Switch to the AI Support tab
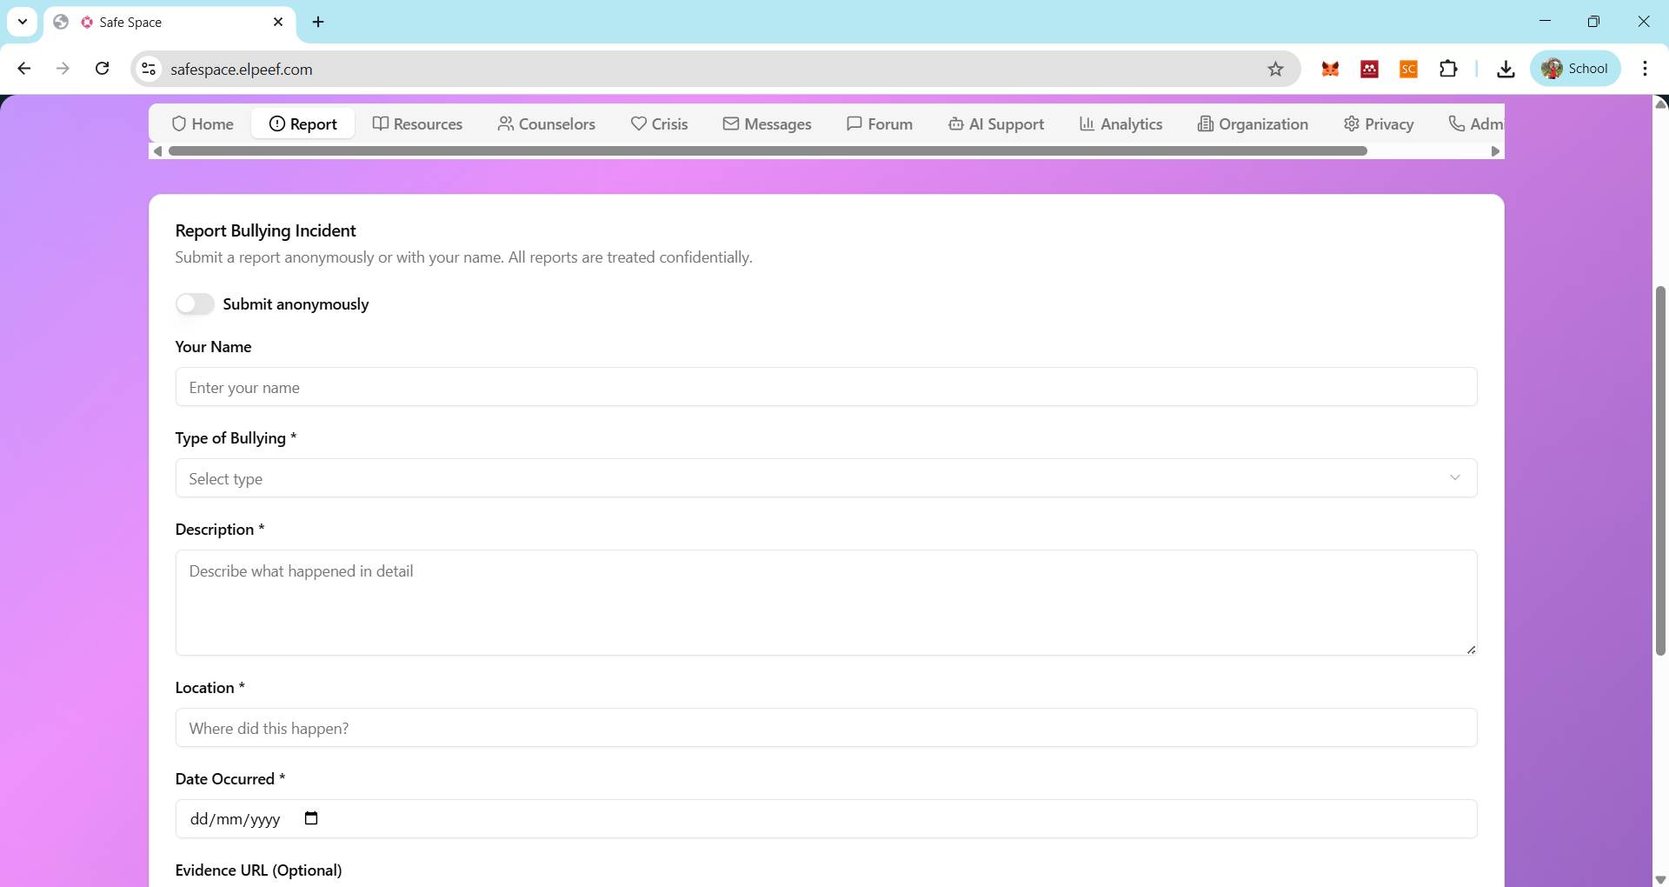1669x887 pixels. (996, 123)
